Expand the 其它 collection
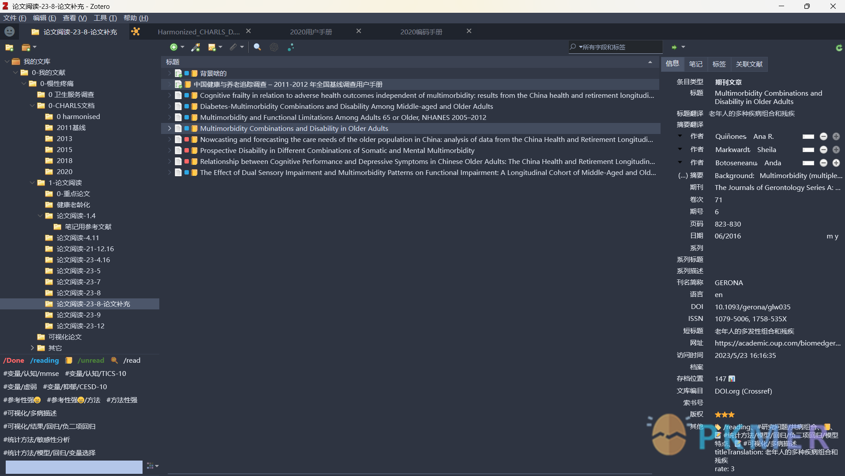Image resolution: width=845 pixels, height=476 pixels. tap(32, 348)
